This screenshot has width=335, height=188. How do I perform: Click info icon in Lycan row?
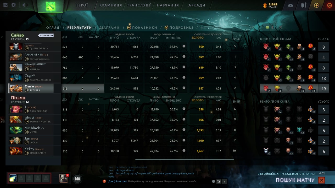point(184,140)
